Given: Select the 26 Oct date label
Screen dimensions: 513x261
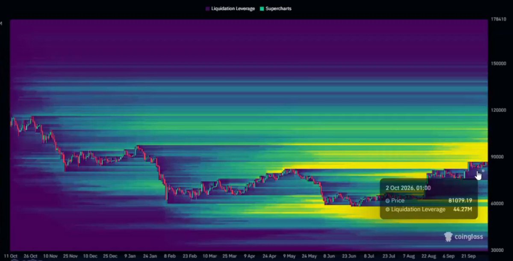Looking at the screenshot, I should pos(31,256).
